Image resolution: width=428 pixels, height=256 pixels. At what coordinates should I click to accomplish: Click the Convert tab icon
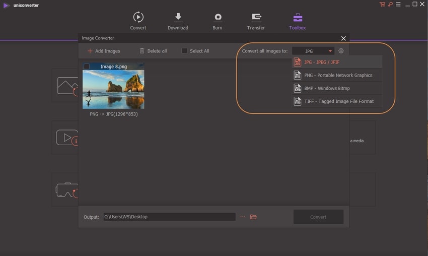click(138, 18)
